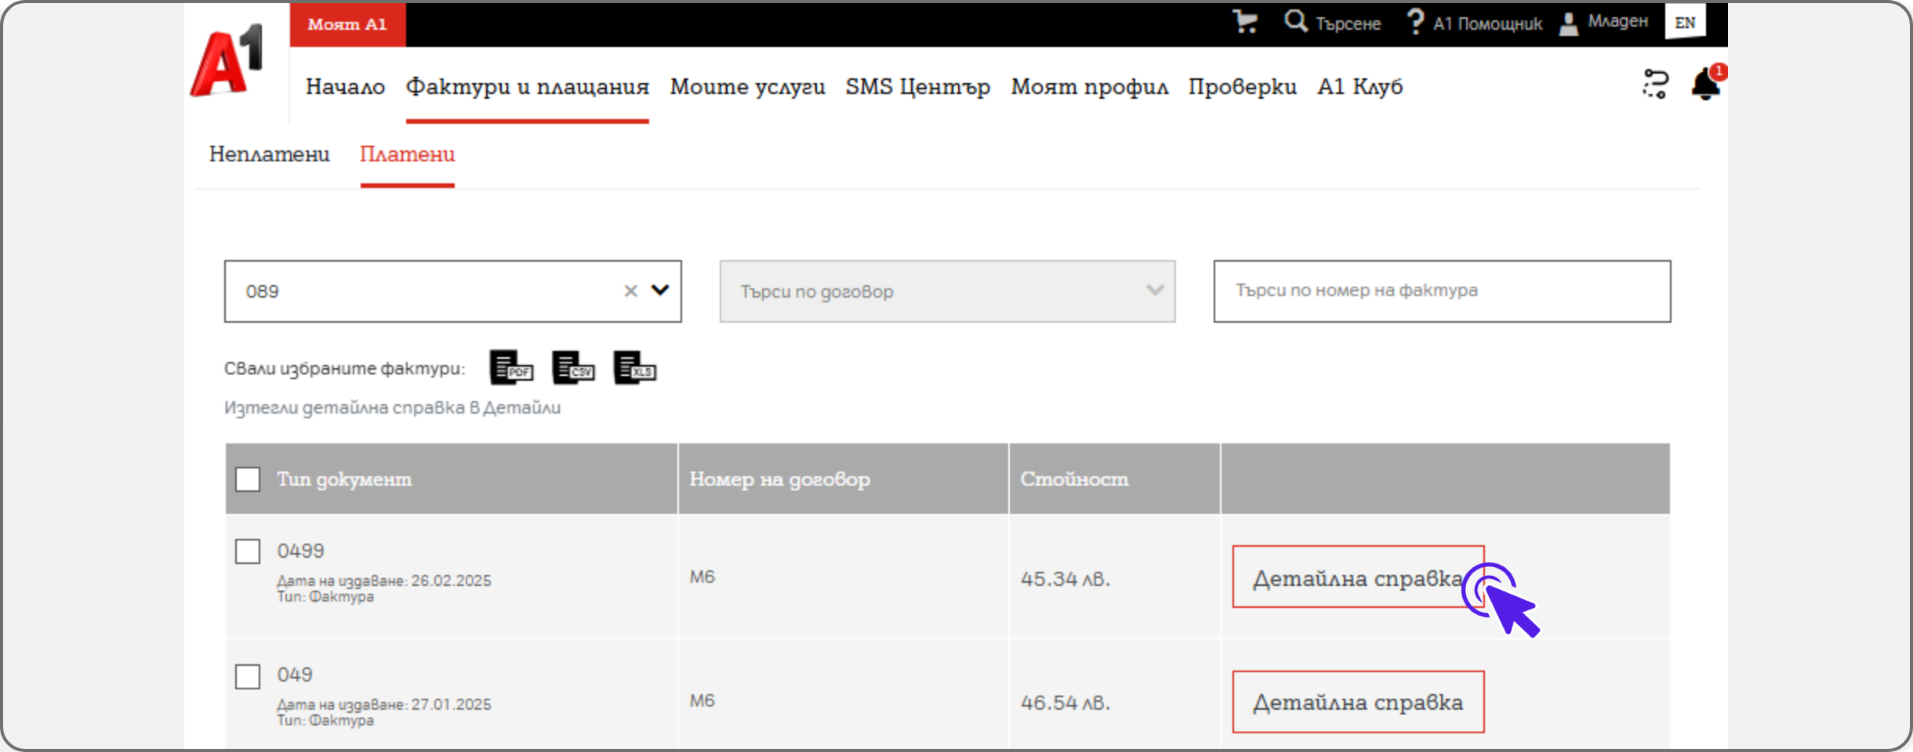This screenshot has height=752, width=1913.
Task: Click issue date 27.01.2025 text
Action: coord(451,705)
